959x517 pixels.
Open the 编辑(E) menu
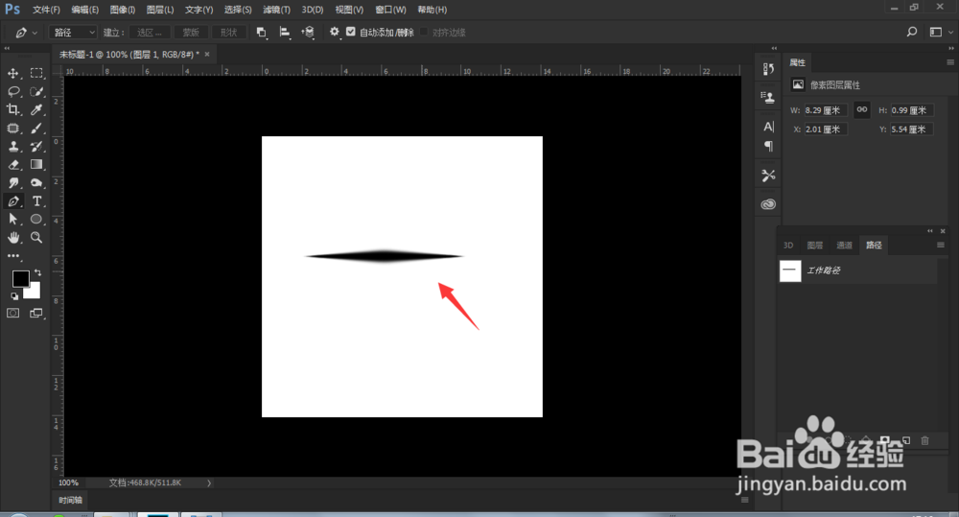click(85, 10)
